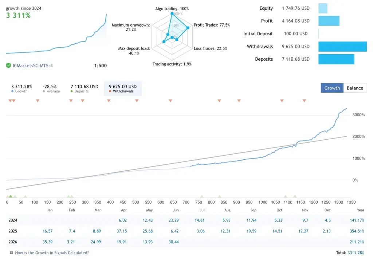Screen dimensions: 373x259
Task: Switch the chart to Balance tab
Action: (355, 88)
